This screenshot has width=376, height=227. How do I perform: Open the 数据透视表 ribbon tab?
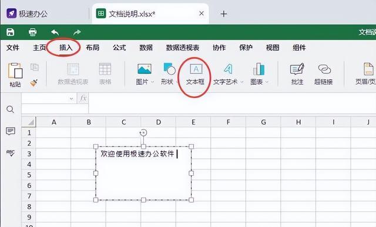tap(183, 48)
